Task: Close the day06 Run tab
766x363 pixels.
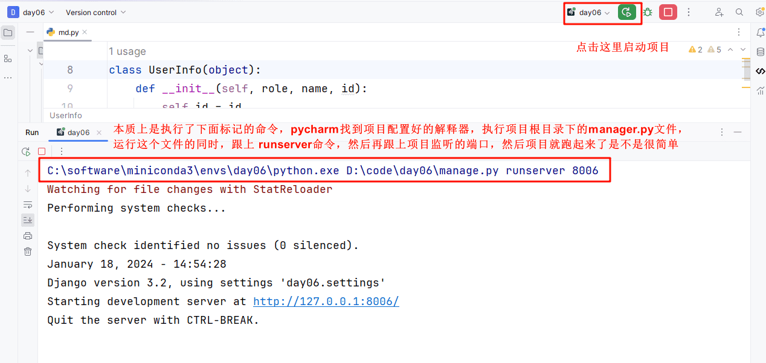Action: click(x=98, y=133)
